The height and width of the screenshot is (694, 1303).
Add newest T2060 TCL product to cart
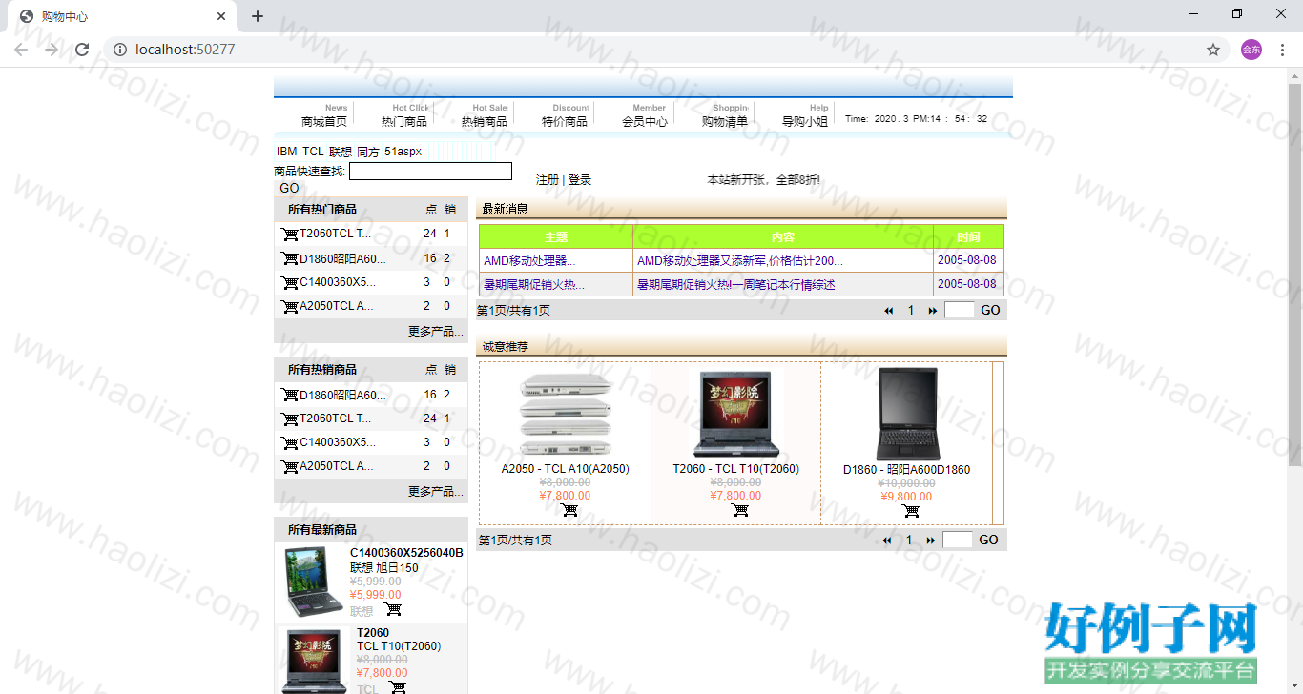(398, 687)
